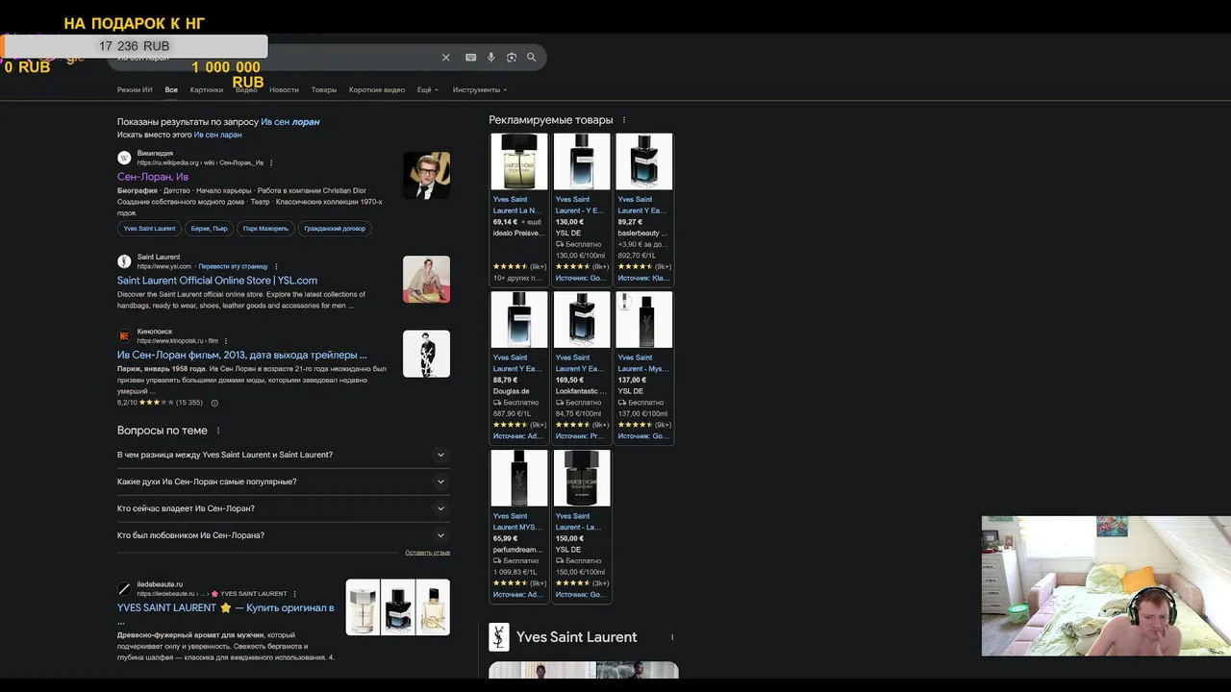
Task: Open the 'Сен-Лоран, Ив' Wikipedia link
Action: point(153,177)
